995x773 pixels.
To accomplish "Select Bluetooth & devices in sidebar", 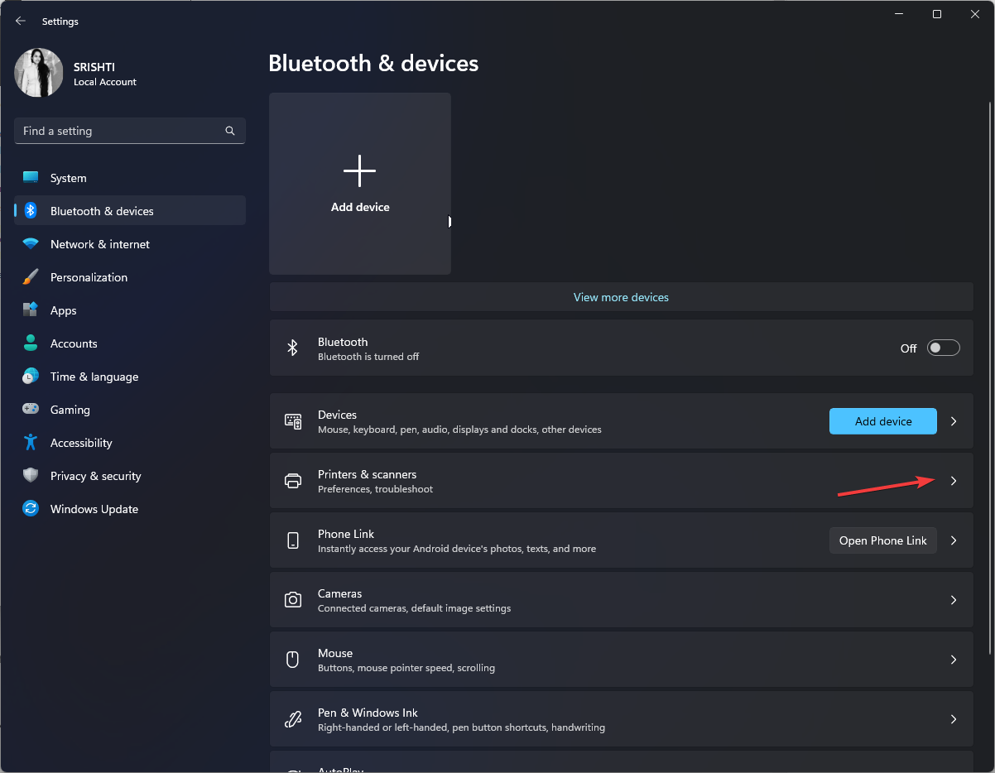I will click(x=130, y=211).
